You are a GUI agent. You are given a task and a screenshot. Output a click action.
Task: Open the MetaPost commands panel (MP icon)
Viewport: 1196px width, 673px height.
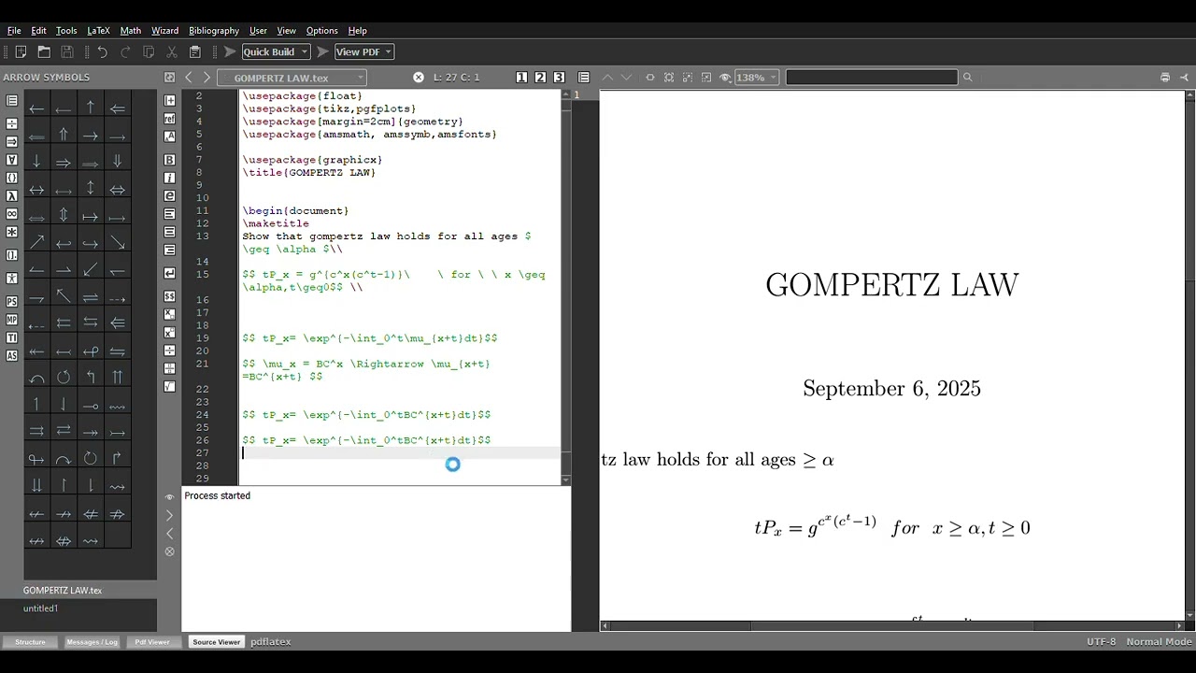(11, 320)
